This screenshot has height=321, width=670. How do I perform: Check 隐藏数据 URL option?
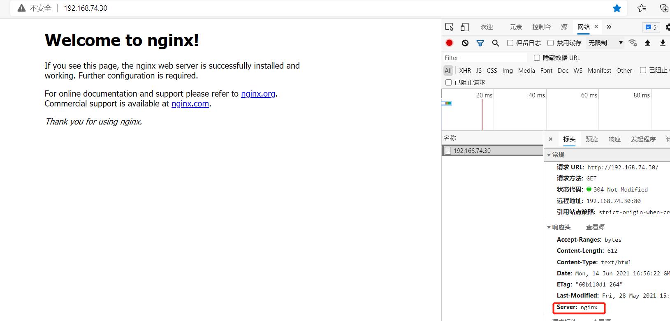point(537,58)
